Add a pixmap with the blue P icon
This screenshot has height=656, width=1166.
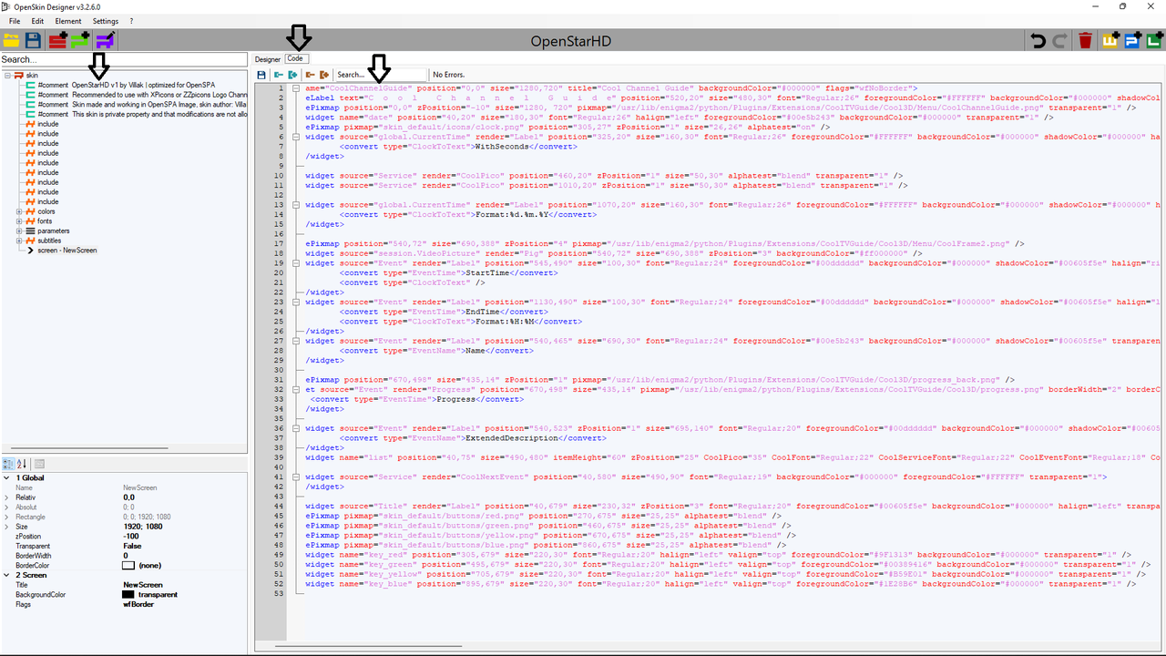(1132, 40)
